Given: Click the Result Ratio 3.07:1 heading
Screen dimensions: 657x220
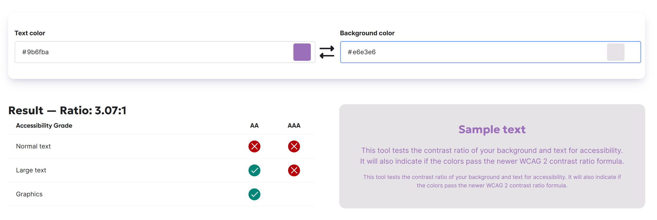Looking at the screenshot, I should pos(67,111).
